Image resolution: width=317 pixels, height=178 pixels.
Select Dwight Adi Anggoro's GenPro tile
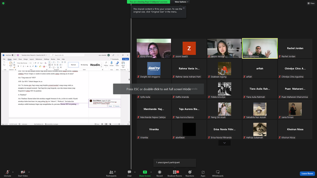(x=154, y=68)
